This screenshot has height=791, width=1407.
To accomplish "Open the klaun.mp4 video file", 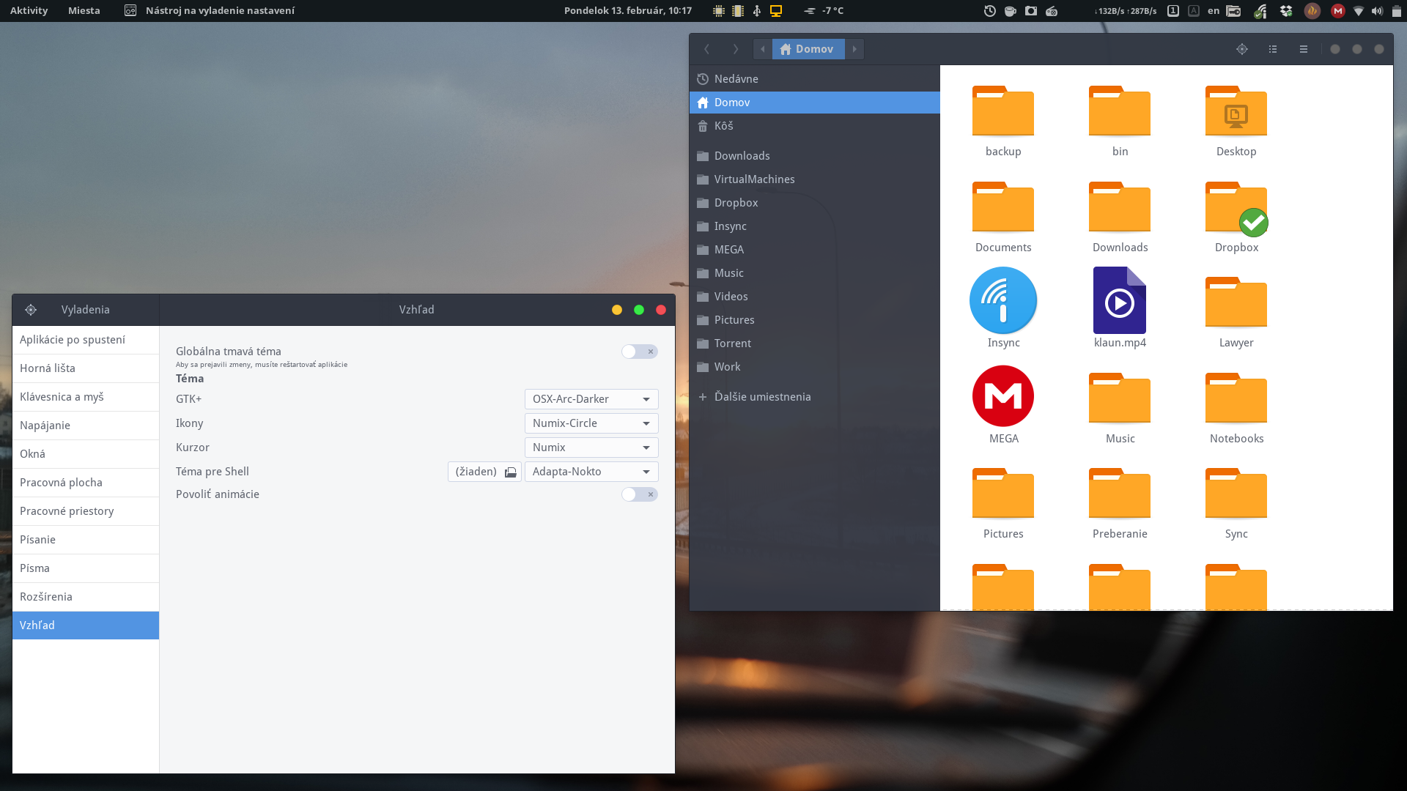I will pyautogui.click(x=1119, y=300).
